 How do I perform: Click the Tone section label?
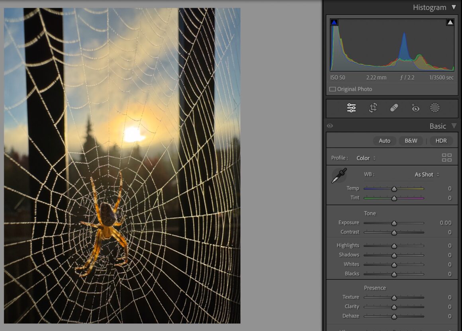tap(370, 213)
